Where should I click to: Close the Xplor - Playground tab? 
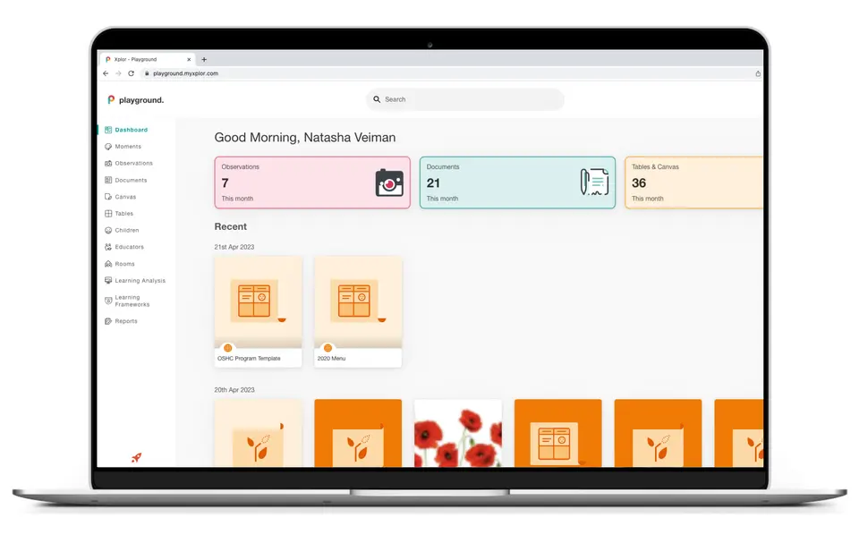point(189,59)
